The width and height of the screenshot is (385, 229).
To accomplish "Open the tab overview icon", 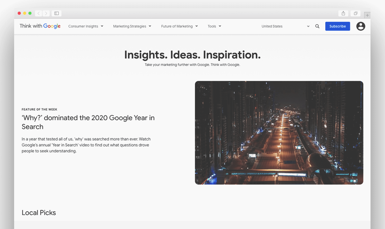I will coord(355,13).
